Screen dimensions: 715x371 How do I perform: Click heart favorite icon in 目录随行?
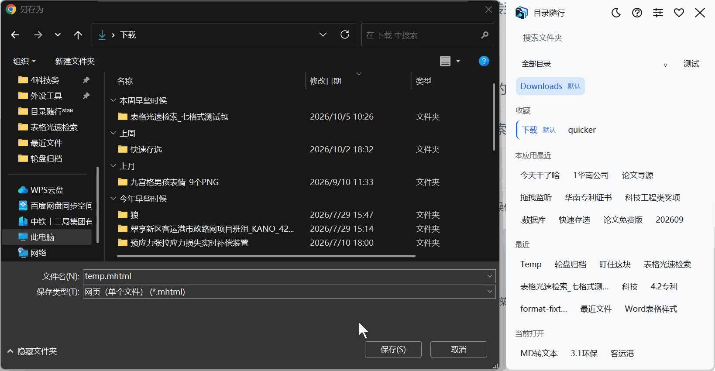679,13
